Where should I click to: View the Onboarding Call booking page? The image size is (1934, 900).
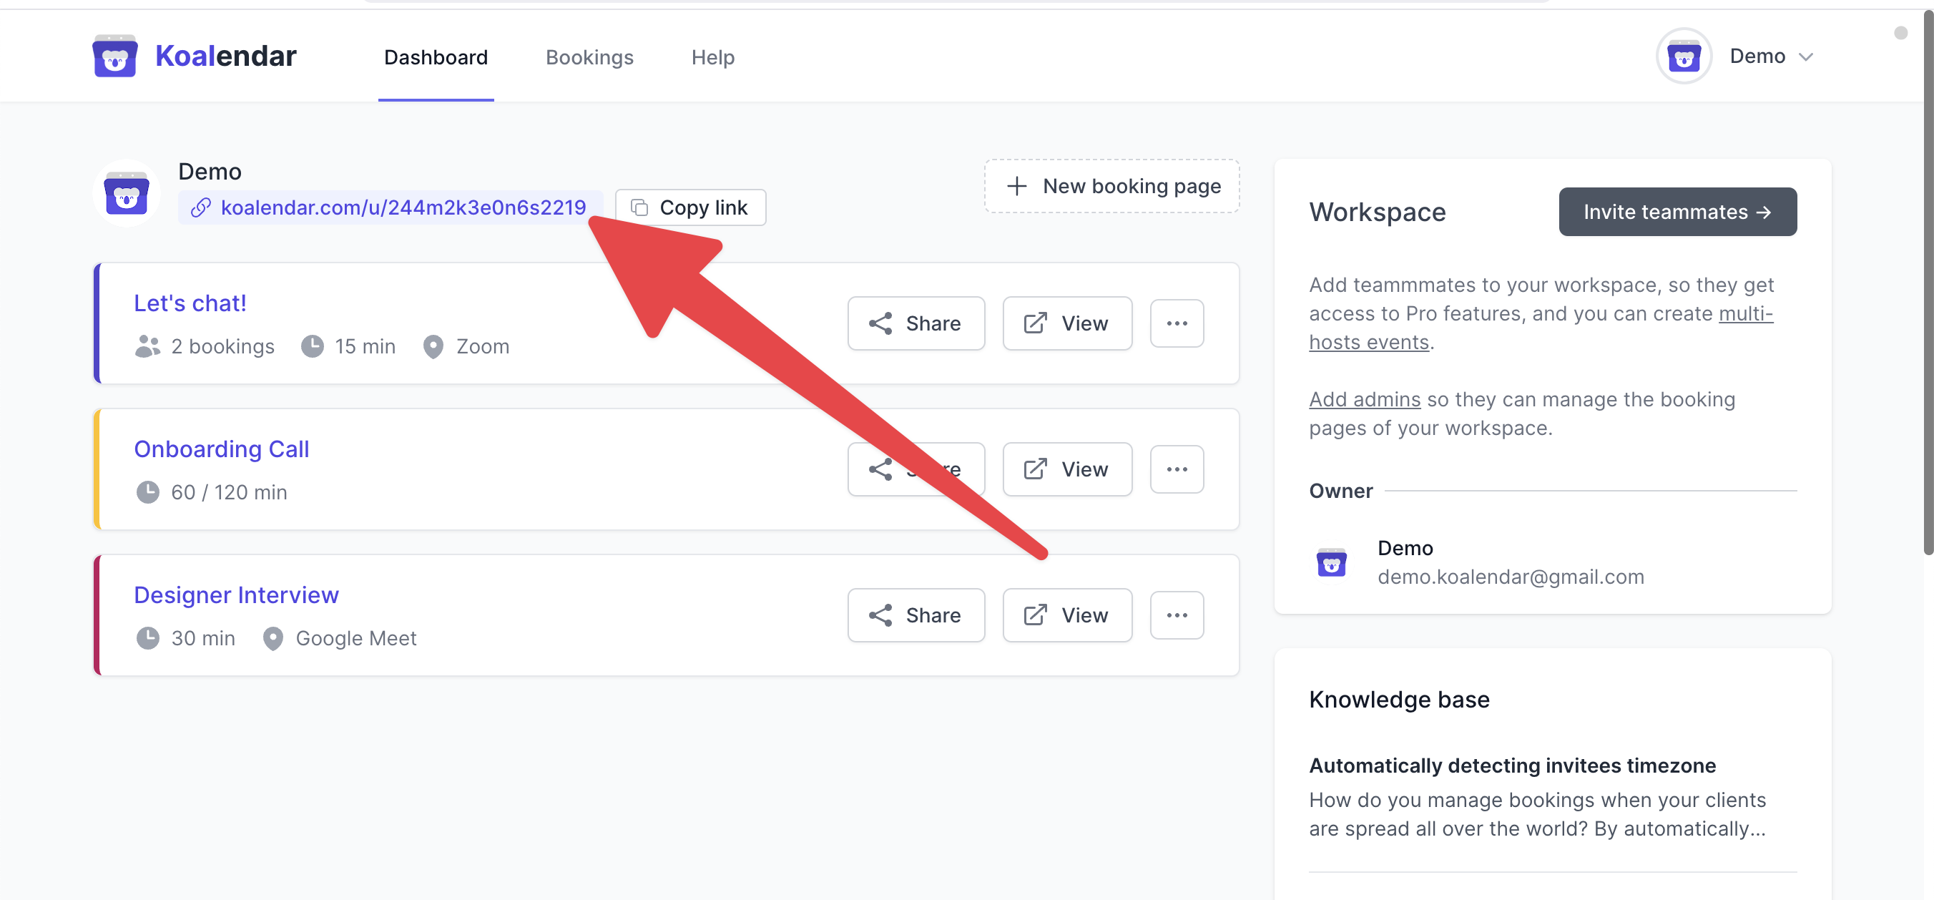[1067, 469]
